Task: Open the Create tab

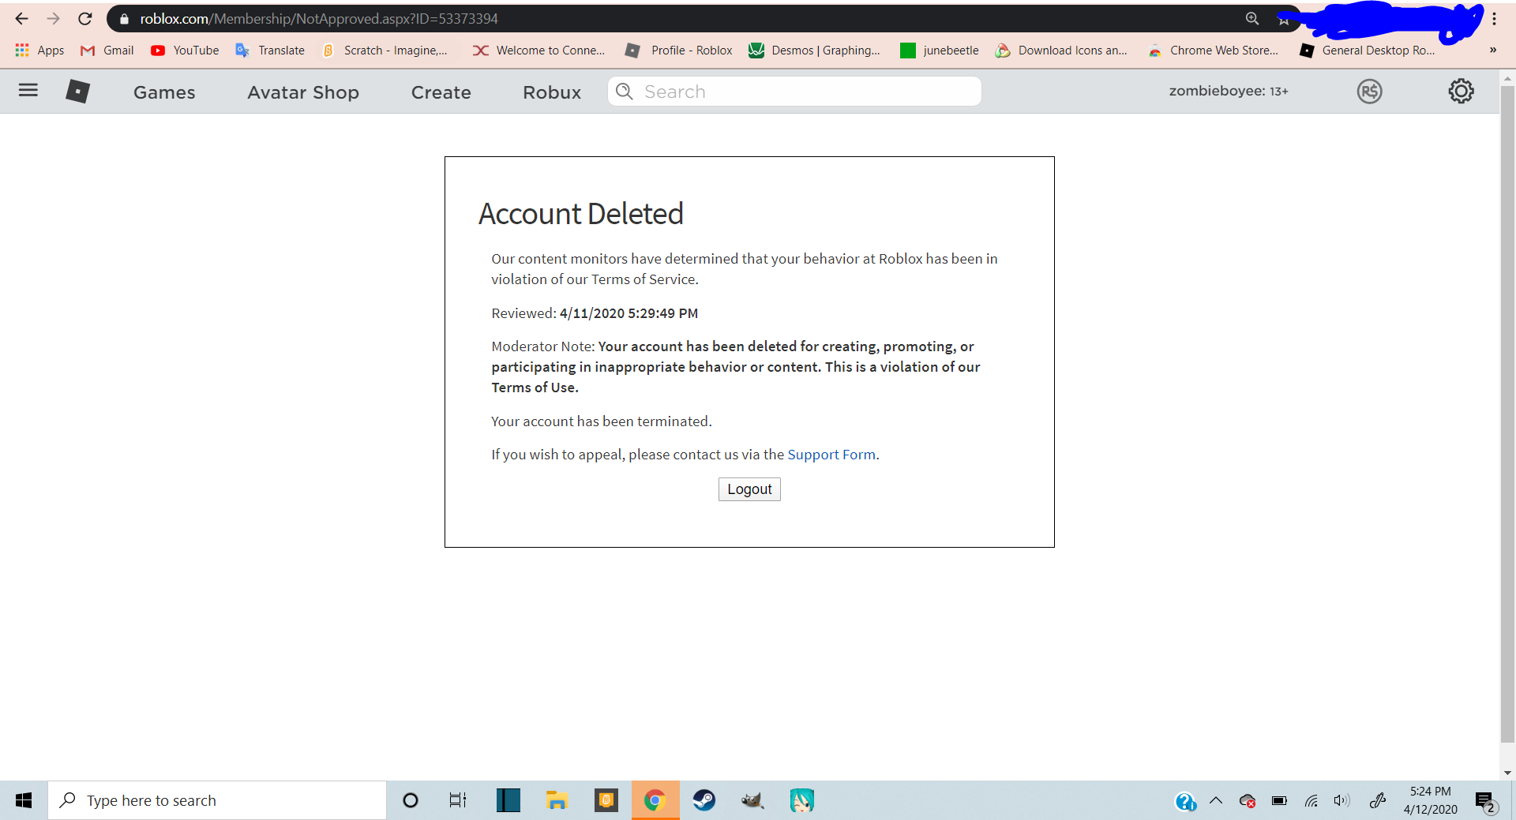Action: [441, 92]
